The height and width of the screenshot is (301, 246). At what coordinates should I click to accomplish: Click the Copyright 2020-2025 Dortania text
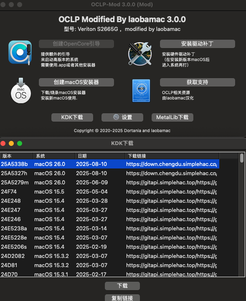tap(122, 131)
